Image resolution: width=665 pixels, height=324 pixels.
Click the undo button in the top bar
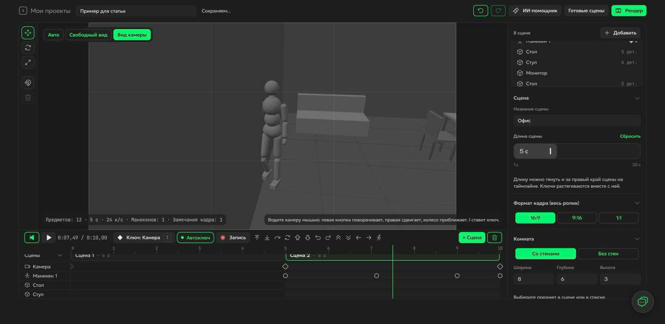[480, 11]
